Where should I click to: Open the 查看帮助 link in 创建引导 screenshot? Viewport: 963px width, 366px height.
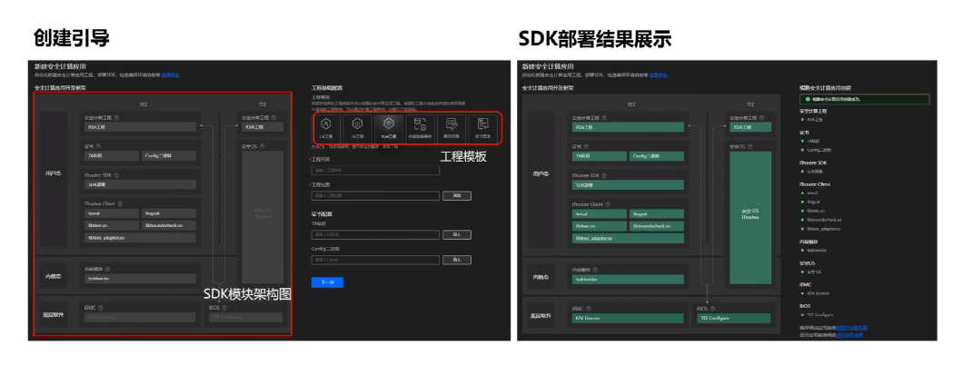click(170, 74)
